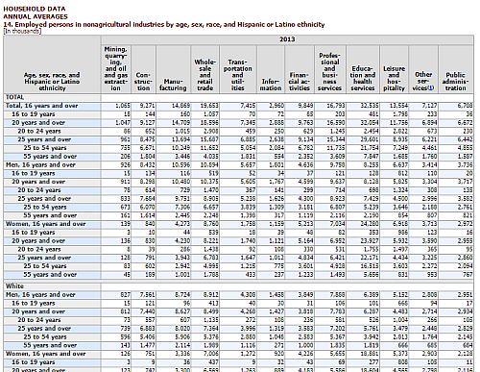Click Leisure and hospitality value 5,152 in White Men row
Image resolution: width=480 pixels, height=372 pixels.
(399, 294)
